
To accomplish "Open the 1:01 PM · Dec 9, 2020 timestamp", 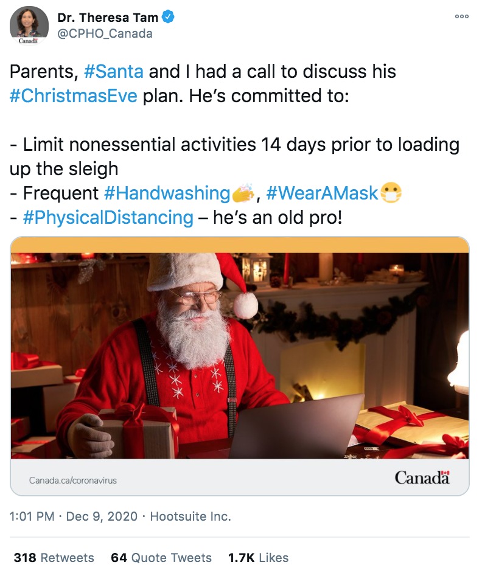I will [x=74, y=516].
